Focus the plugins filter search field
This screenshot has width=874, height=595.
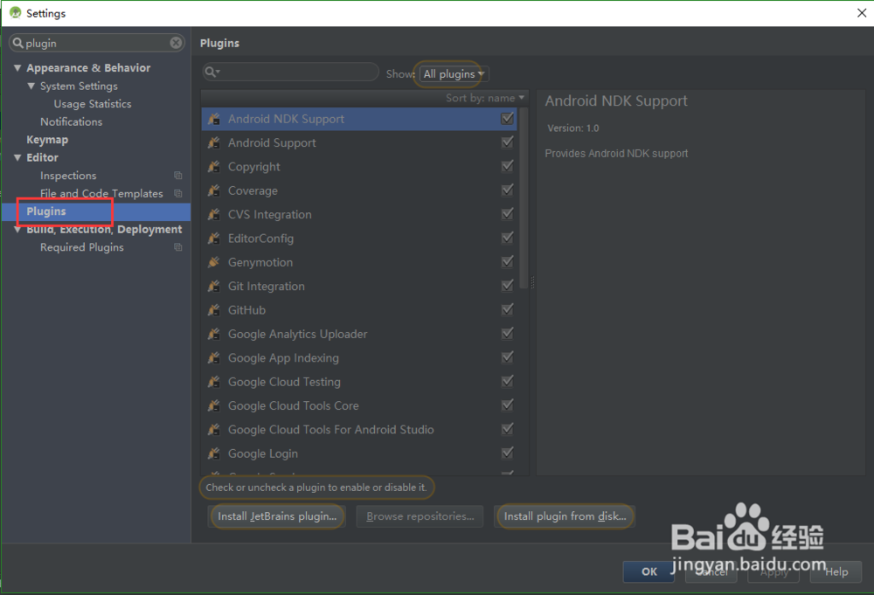point(290,72)
